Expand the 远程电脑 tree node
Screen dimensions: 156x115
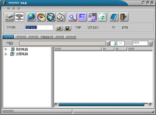(x=6, y=54)
